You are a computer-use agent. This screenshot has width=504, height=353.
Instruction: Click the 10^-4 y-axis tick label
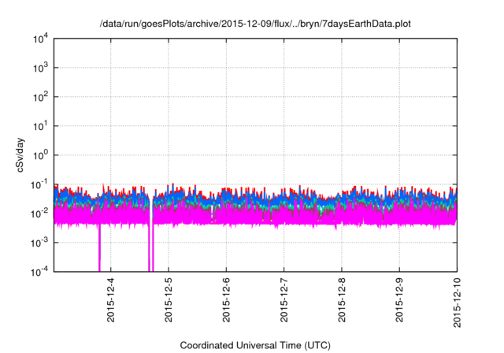39,271
